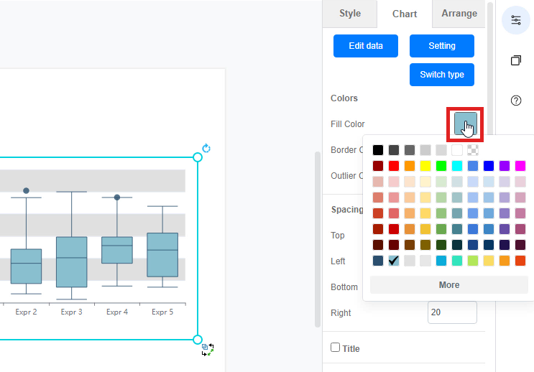The height and width of the screenshot is (372, 534).
Task: Open More colors in the palette
Action: 449,285
